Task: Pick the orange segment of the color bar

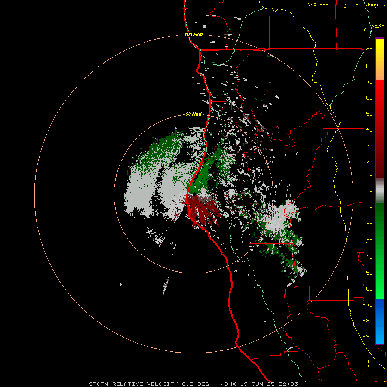Action: click(380, 71)
